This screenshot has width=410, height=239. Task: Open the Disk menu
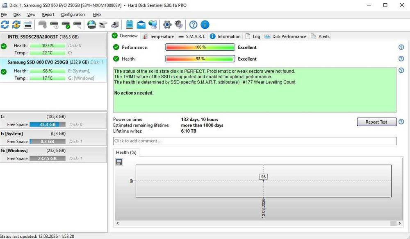click(x=17, y=15)
